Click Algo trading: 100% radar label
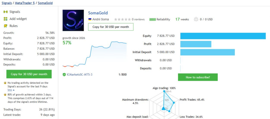The height and width of the screenshot is (119, 270). click(164, 88)
